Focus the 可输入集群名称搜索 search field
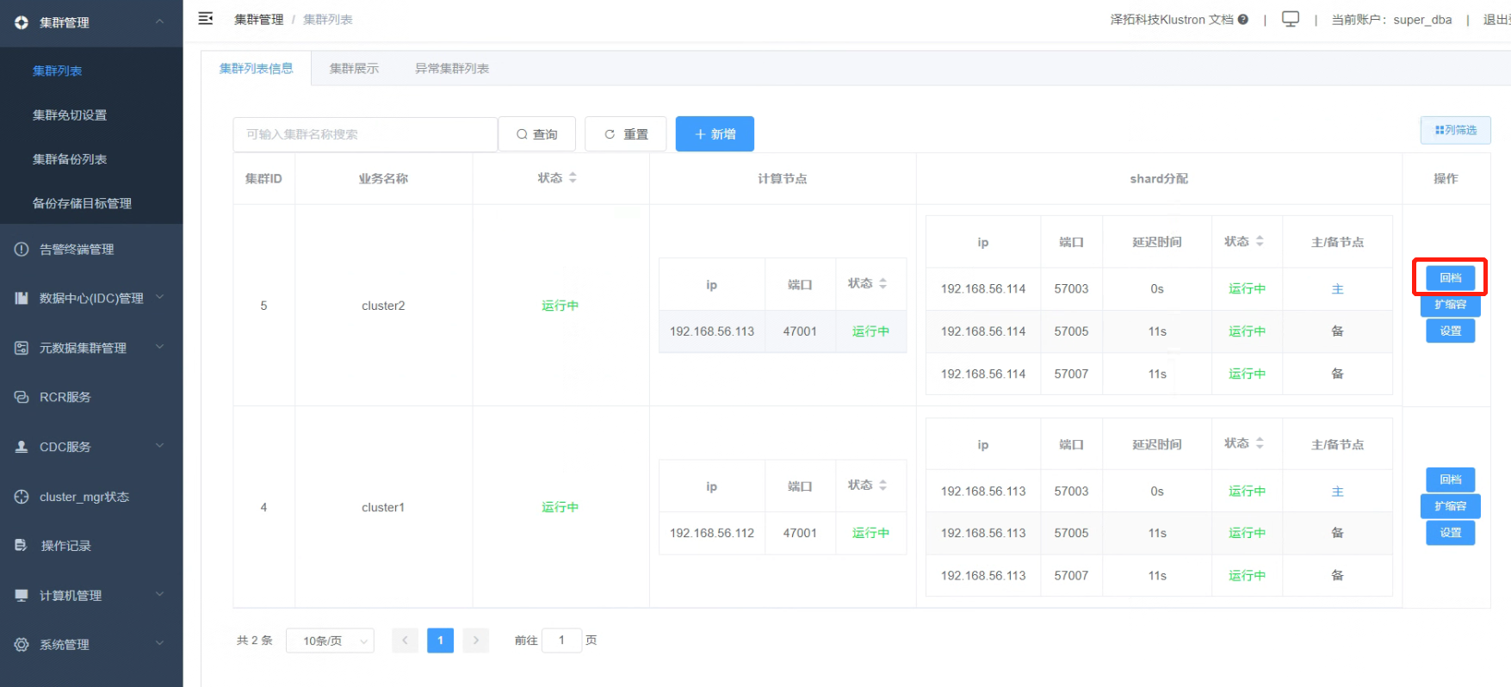 click(x=365, y=134)
